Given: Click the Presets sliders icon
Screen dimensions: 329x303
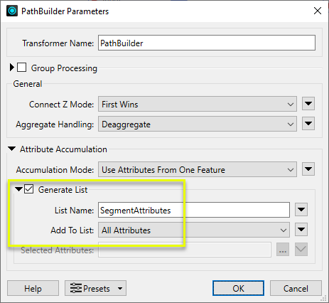Looking at the screenshot, I should pos(76,288).
